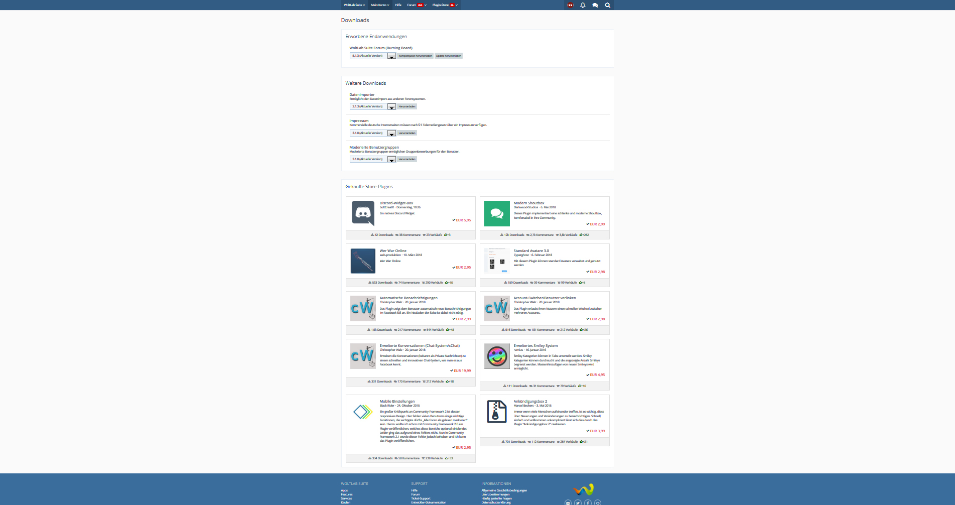This screenshot has width=955, height=505.
Task: Click the user avatar in the top bar
Action: click(x=570, y=5)
